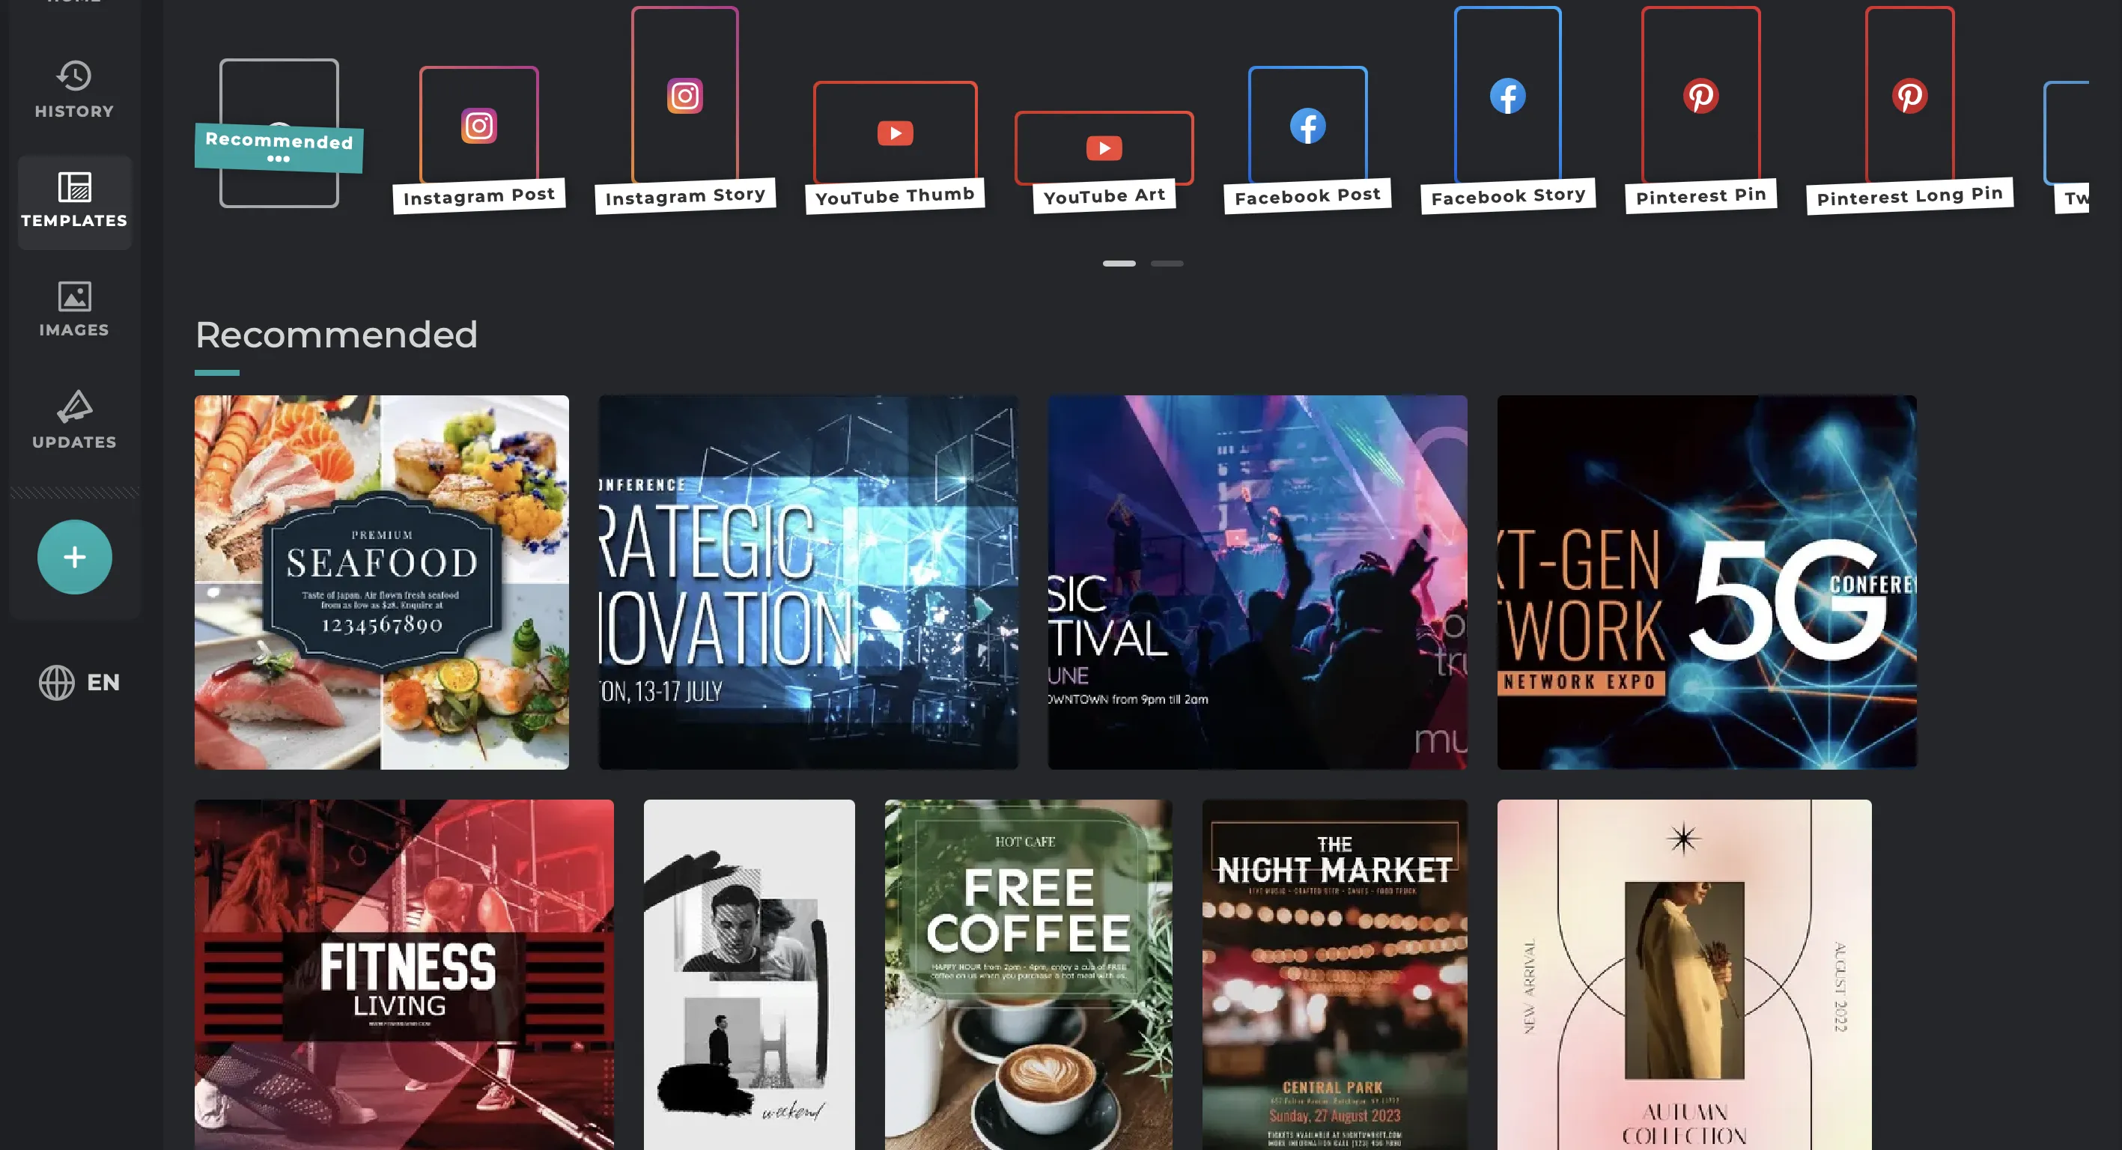
Task: Open the Templates panel
Action: click(75, 198)
